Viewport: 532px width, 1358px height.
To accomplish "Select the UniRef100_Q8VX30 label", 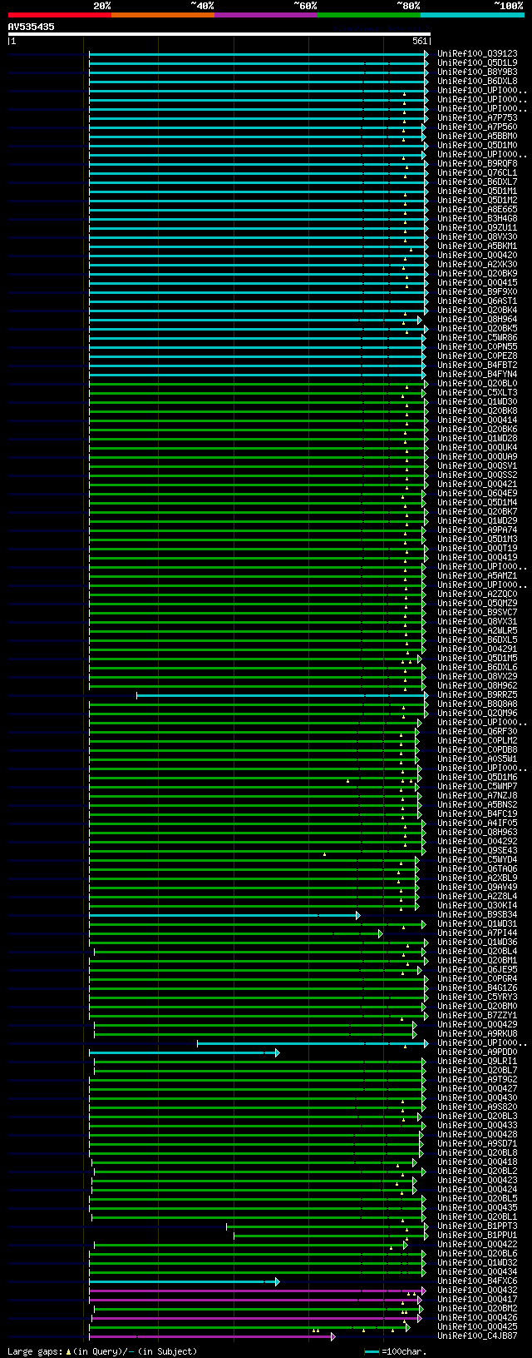I will [x=477, y=237].
